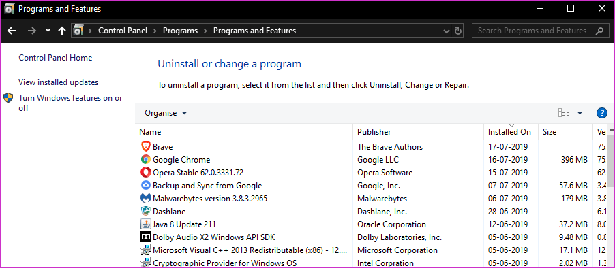This screenshot has width=615, height=268.
Task: Go back with the left arrow
Action: click(12, 31)
